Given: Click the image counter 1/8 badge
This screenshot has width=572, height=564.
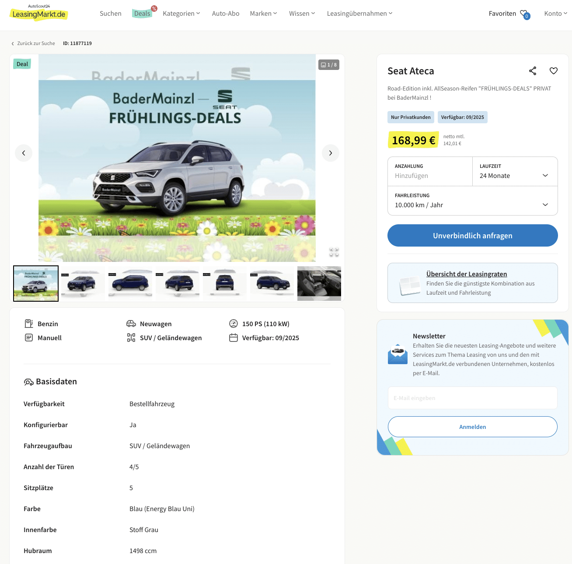Looking at the screenshot, I should tap(329, 65).
